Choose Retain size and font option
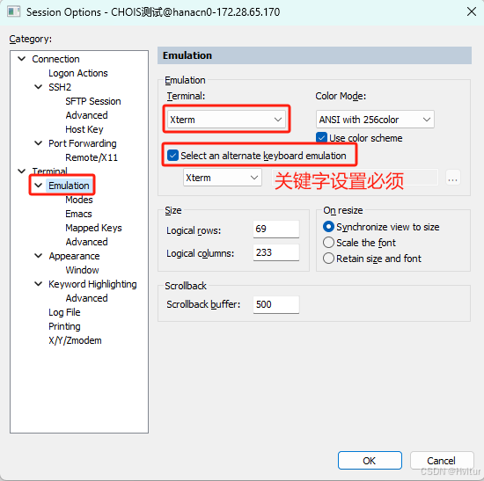Screen dimensions: 484x481 click(x=328, y=259)
